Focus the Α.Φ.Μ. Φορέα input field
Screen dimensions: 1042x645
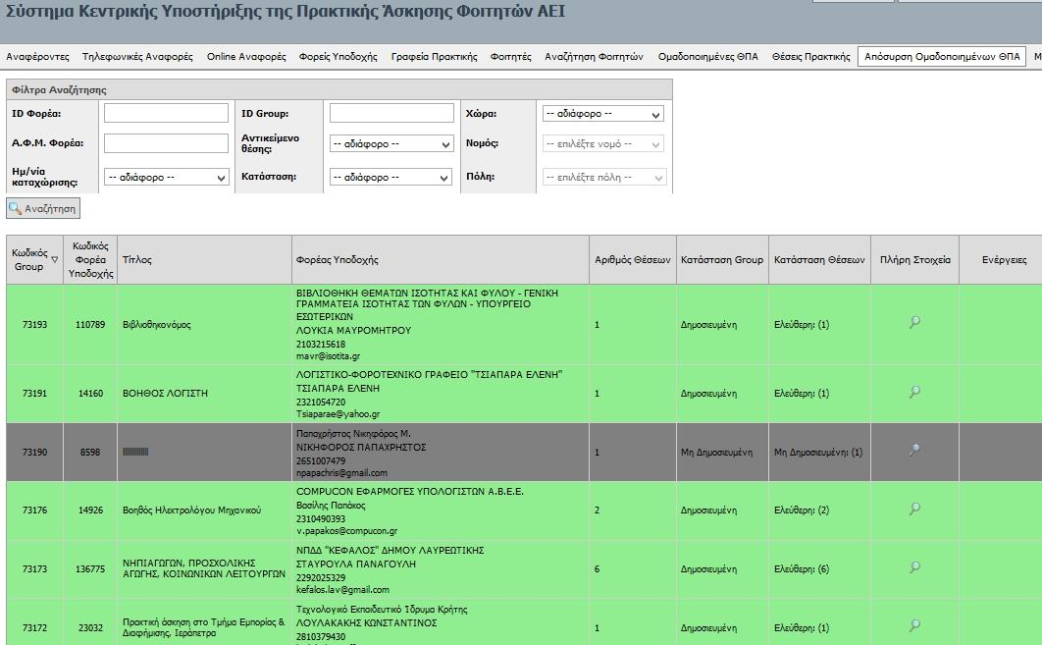point(166,143)
